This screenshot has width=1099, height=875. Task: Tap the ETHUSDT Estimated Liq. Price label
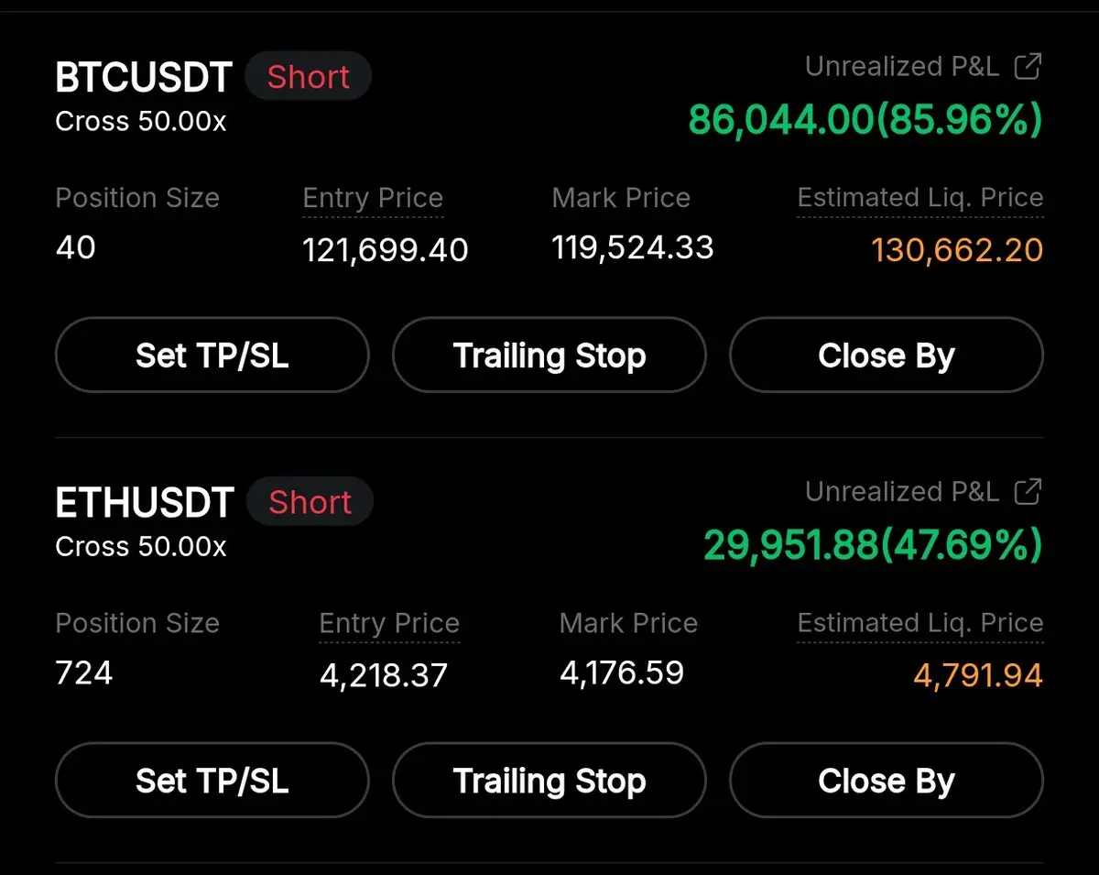(920, 623)
